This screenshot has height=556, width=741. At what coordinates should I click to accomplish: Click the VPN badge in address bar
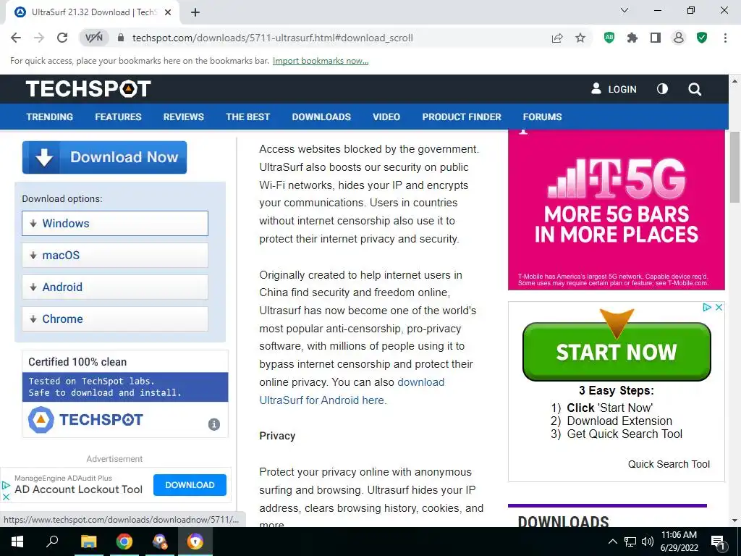(93, 38)
